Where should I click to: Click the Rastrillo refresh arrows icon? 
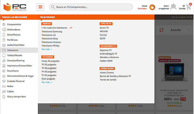tap(161, 30)
